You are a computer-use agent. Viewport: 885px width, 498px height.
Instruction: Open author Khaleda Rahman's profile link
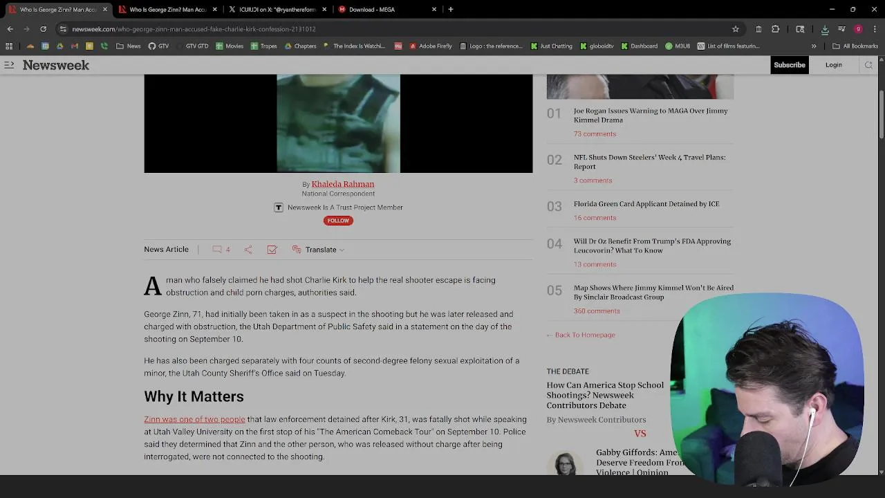click(343, 184)
